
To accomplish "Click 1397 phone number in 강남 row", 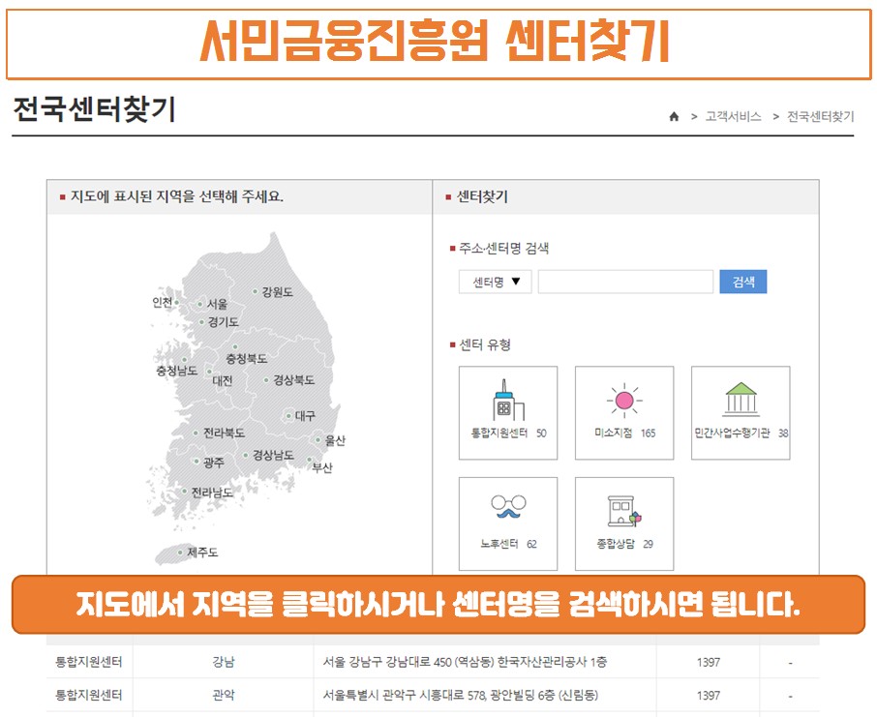I will [709, 662].
